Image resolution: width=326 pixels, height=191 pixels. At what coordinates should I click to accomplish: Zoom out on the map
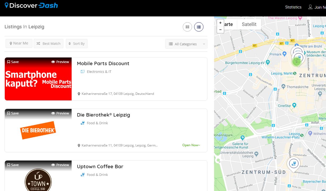220,30
